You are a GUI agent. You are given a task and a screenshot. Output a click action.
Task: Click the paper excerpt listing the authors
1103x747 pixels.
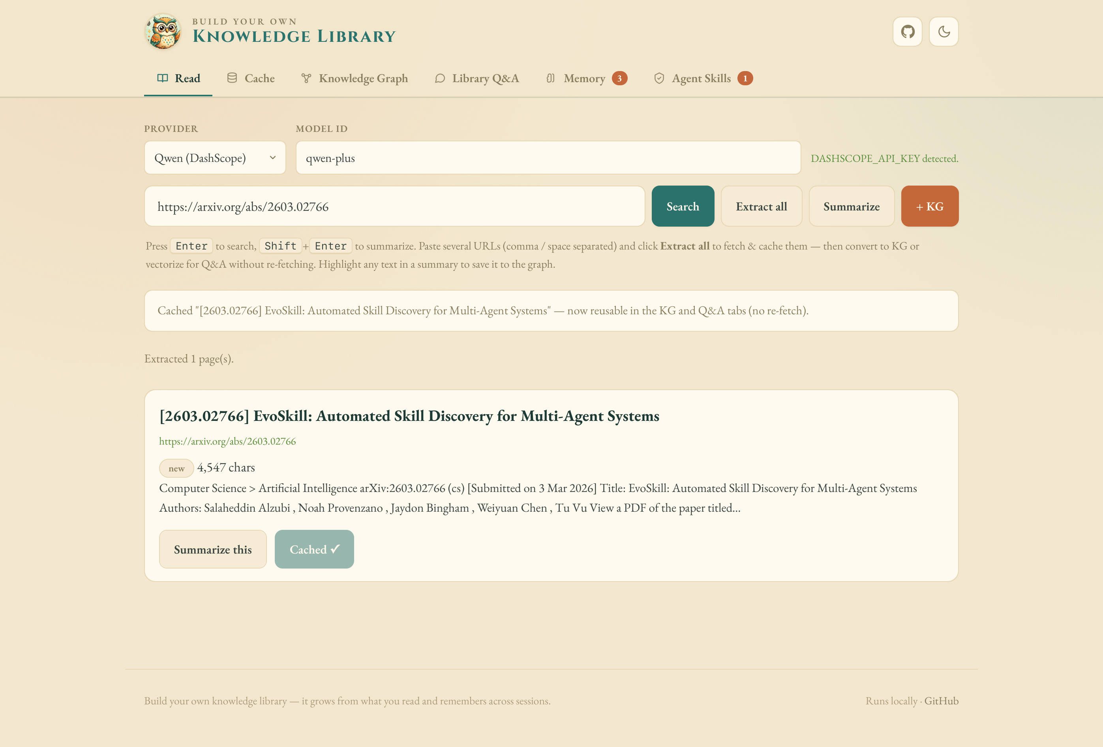(538, 498)
